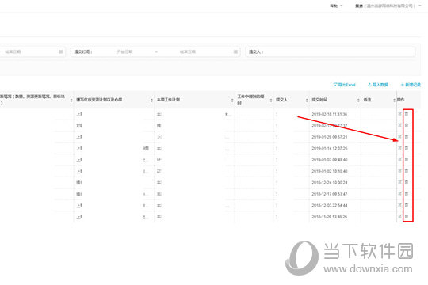This screenshot has height=285, width=428.
Task: Sort by the 提交人 column arrows
Action: pos(307,100)
